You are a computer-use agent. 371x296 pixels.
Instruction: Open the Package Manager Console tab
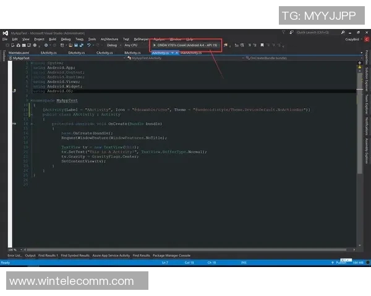(x=171, y=255)
